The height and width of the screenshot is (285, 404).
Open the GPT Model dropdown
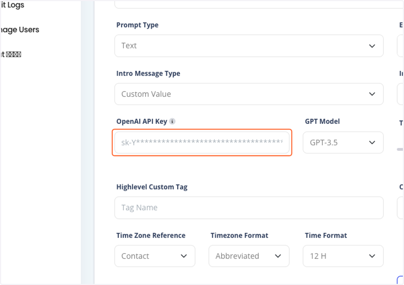click(x=343, y=142)
